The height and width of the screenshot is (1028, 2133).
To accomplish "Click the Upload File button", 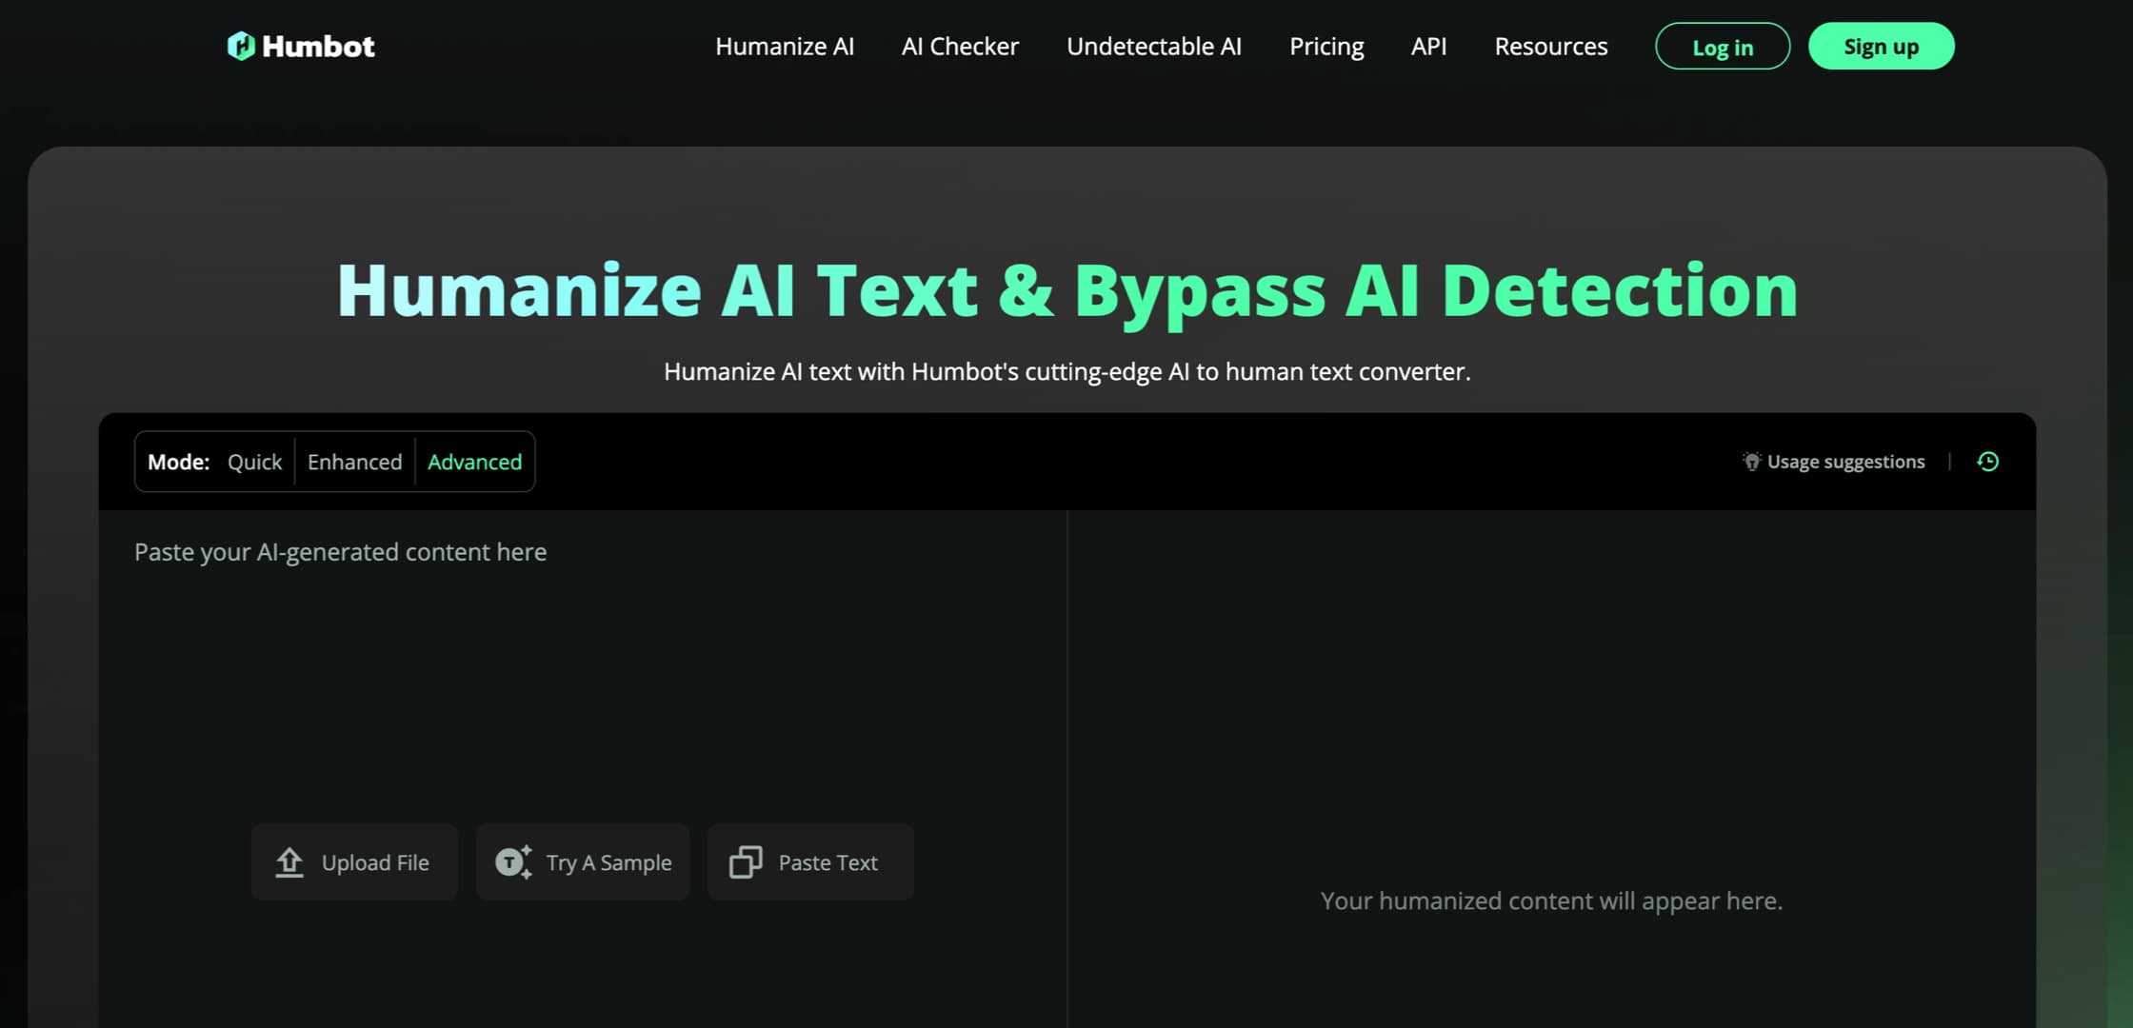I will pyautogui.click(x=354, y=862).
